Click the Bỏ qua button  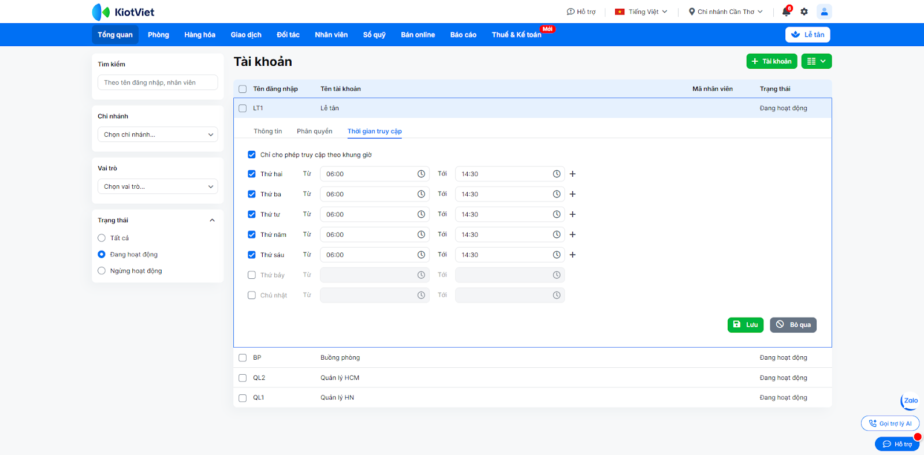793,325
